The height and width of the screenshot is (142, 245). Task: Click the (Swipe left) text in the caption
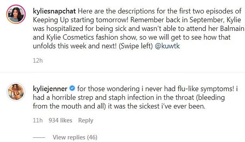pos(136,46)
